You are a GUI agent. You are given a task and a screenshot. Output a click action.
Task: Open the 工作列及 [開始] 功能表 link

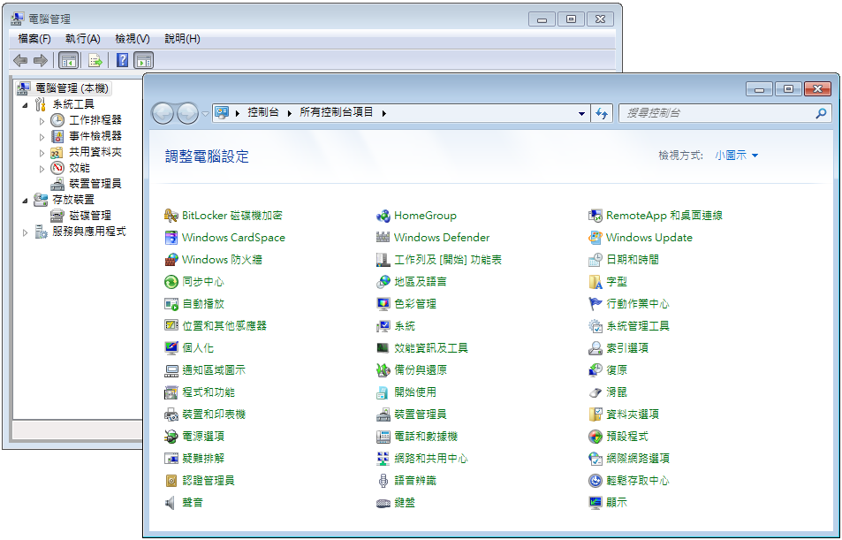[448, 260]
